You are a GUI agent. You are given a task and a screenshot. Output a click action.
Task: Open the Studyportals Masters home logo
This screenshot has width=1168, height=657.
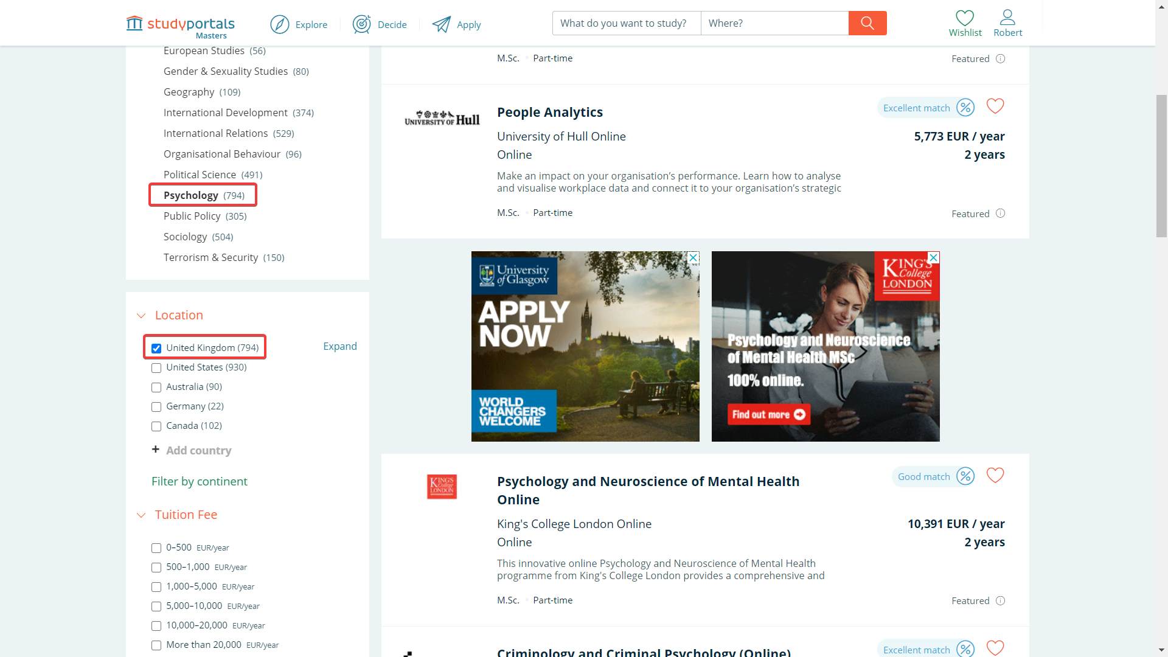tap(180, 27)
